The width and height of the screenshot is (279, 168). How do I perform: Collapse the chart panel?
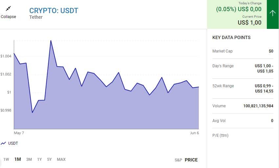point(8,17)
